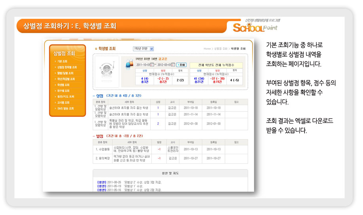Viewport: 363px width, 215px height.
Task: Click the start date field 2011-10-01
Action: (x=142, y=65)
